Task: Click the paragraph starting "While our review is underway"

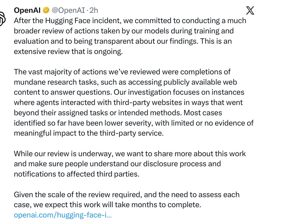Action: pyautogui.click(x=130, y=164)
